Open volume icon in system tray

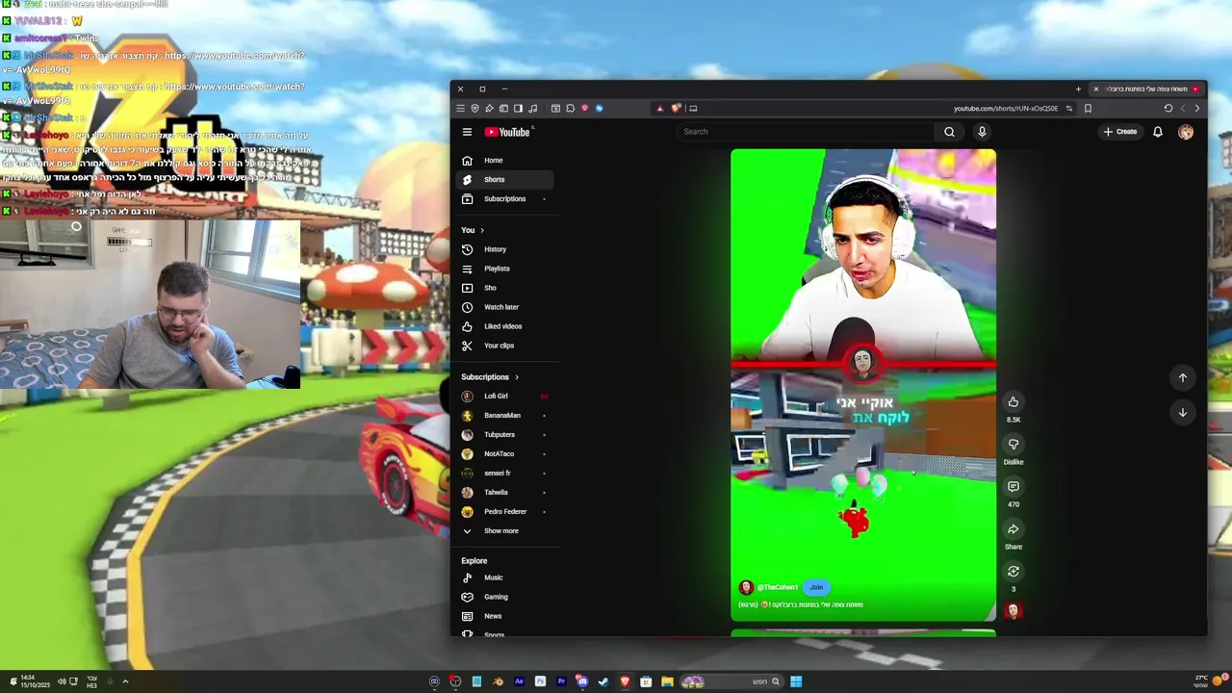(x=62, y=681)
